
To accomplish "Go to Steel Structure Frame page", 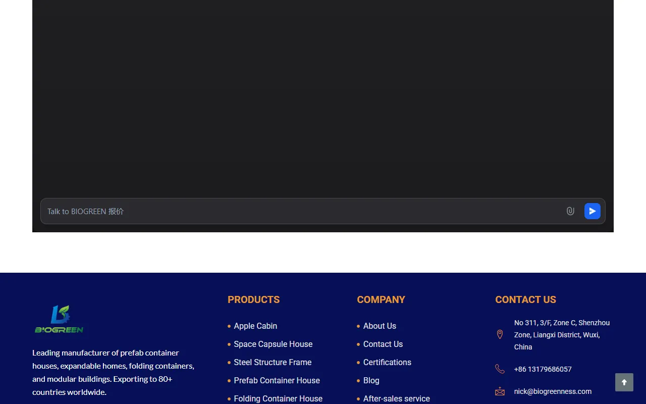I will (x=273, y=362).
